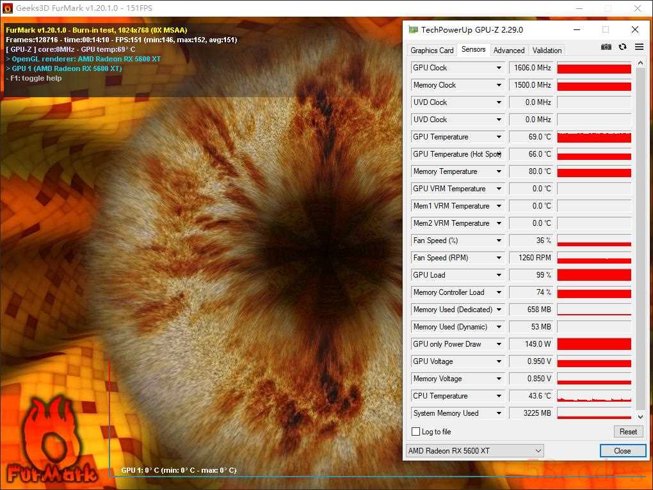Open the Memory Voltage sensor dropdown
This screenshot has height=490, width=653.
point(499,379)
